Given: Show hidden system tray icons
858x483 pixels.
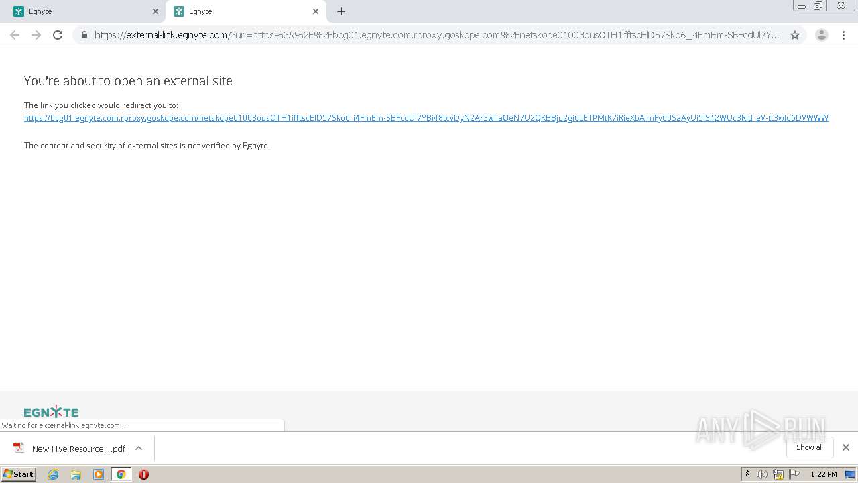Looking at the screenshot, I should coord(747,474).
